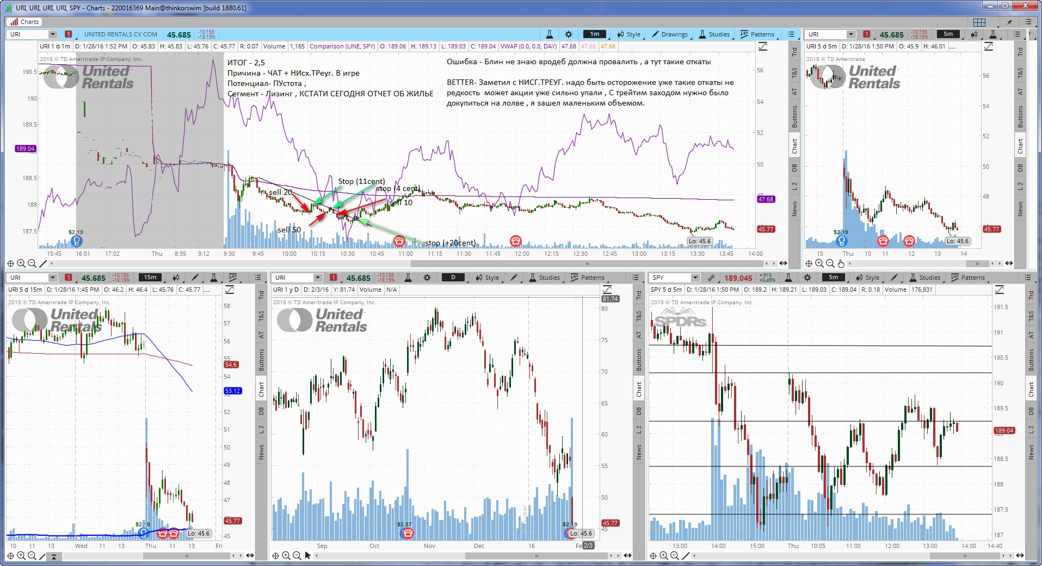The height and width of the screenshot is (566, 1042).
Task: Open the L2 side tab beside SPY chart
Action: [1031, 430]
